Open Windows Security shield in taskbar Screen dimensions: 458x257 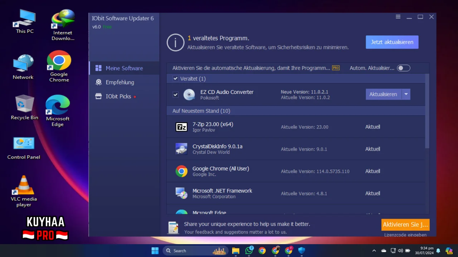(302, 251)
